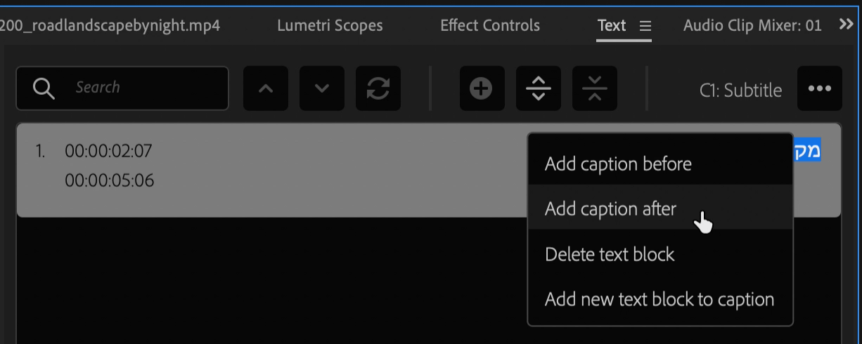Select caption in-point timecode 00:00:02:07
The image size is (862, 344).
(108, 150)
